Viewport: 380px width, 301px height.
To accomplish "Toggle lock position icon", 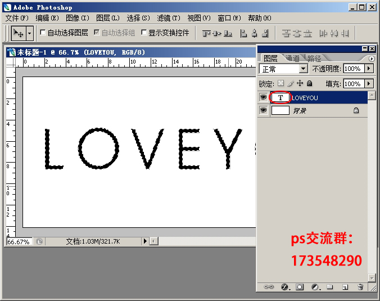I will (300, 83).
